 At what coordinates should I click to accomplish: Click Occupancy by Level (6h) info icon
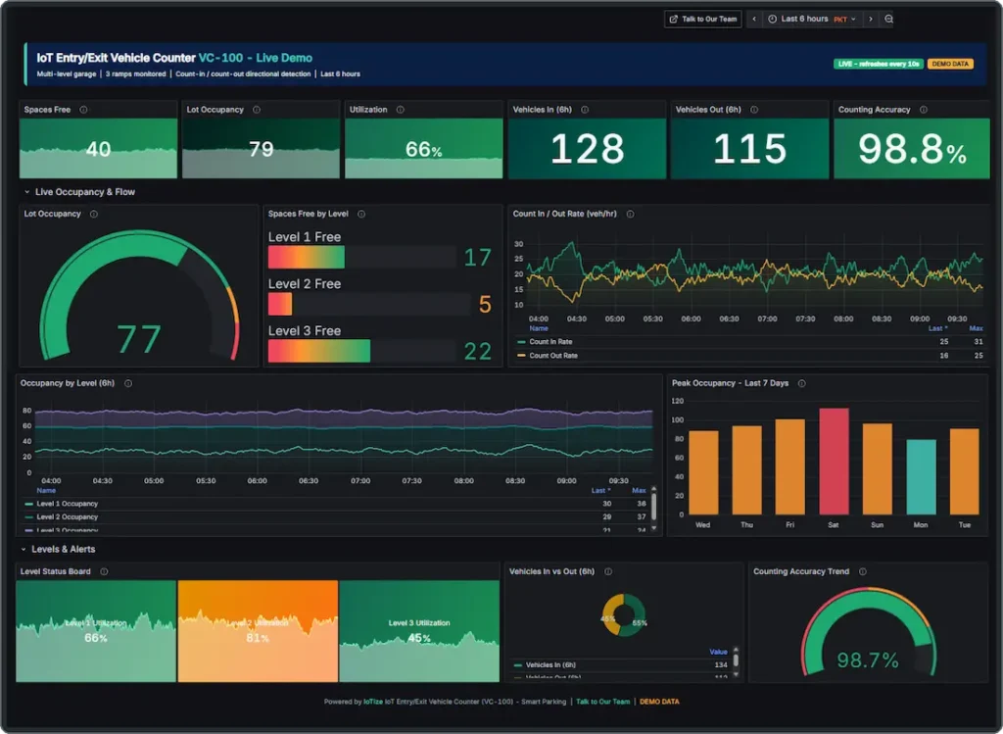point(128,383)
